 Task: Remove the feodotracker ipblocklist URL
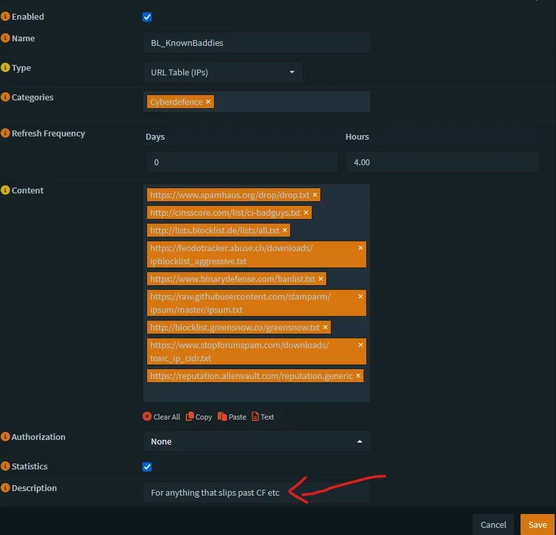pos(360,248)
